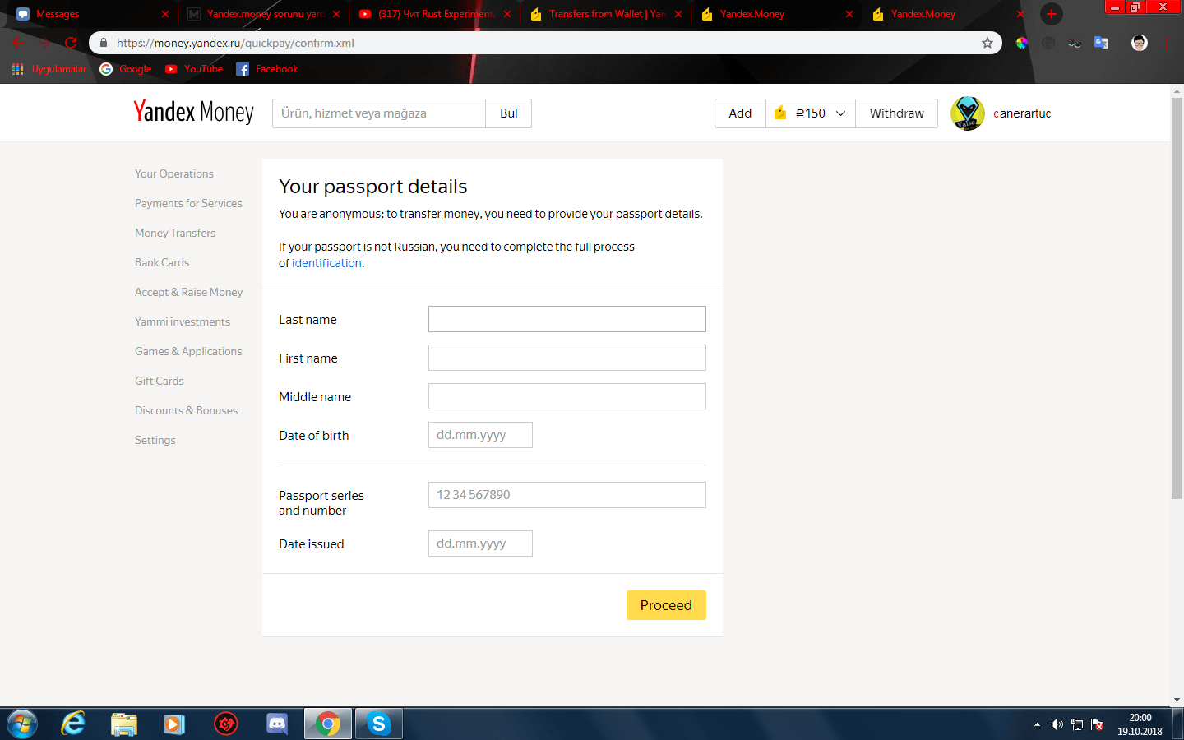Open the canerartuc profile avatar
This screenshot has width=1184, height=740.
968,113
